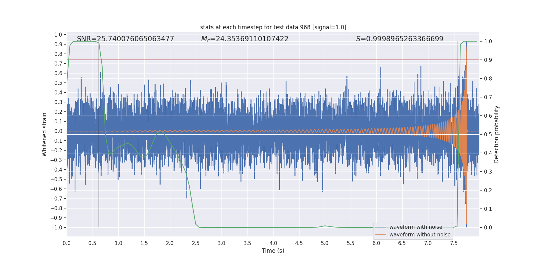
Task: Select Whitened strain tick label −1.0
Action: [56, 227]
